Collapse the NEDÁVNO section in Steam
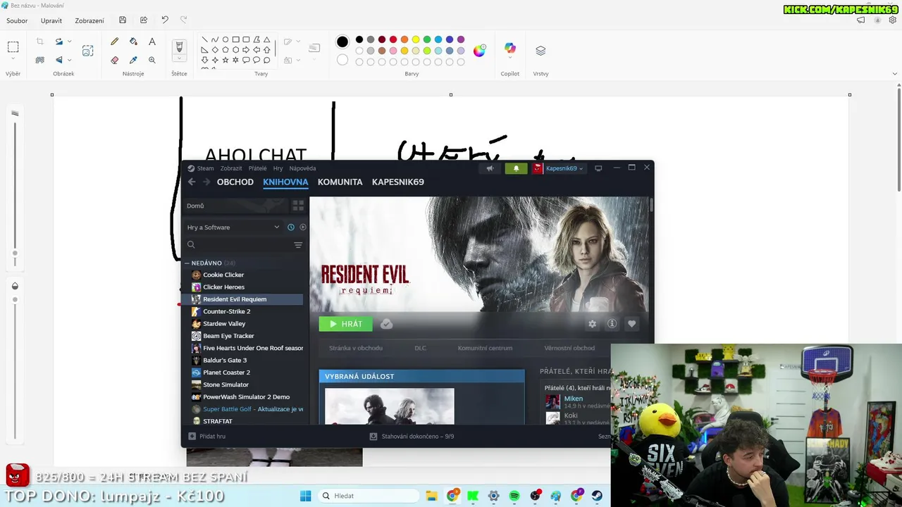The image size is (902, 507). pyautogui.click(x=187, y=263)
